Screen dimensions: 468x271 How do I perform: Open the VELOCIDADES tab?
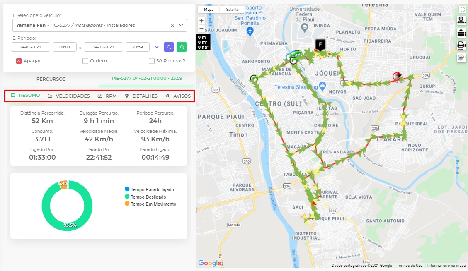click(69, 96)
